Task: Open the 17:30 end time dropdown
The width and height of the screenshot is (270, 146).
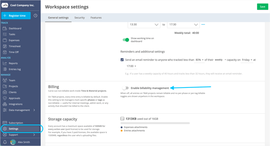Action: pyautogui.click(x=183, y=25)
